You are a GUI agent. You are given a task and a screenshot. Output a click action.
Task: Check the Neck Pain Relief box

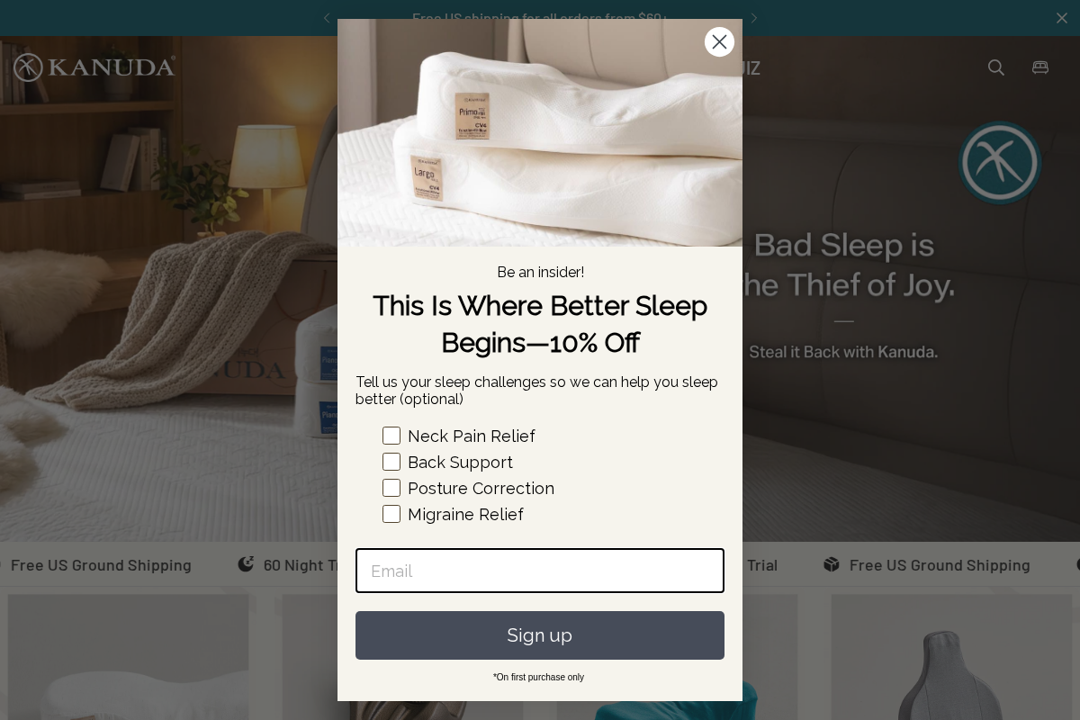coord(391,436)
